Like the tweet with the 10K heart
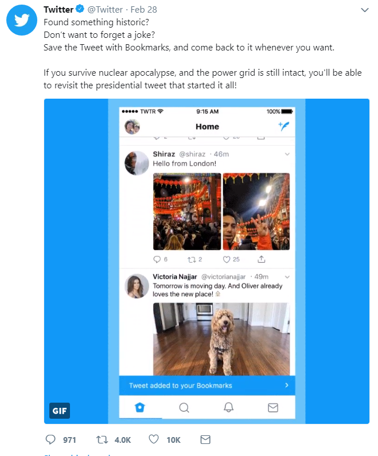This screenshot has height=456, width=378. 154,439
